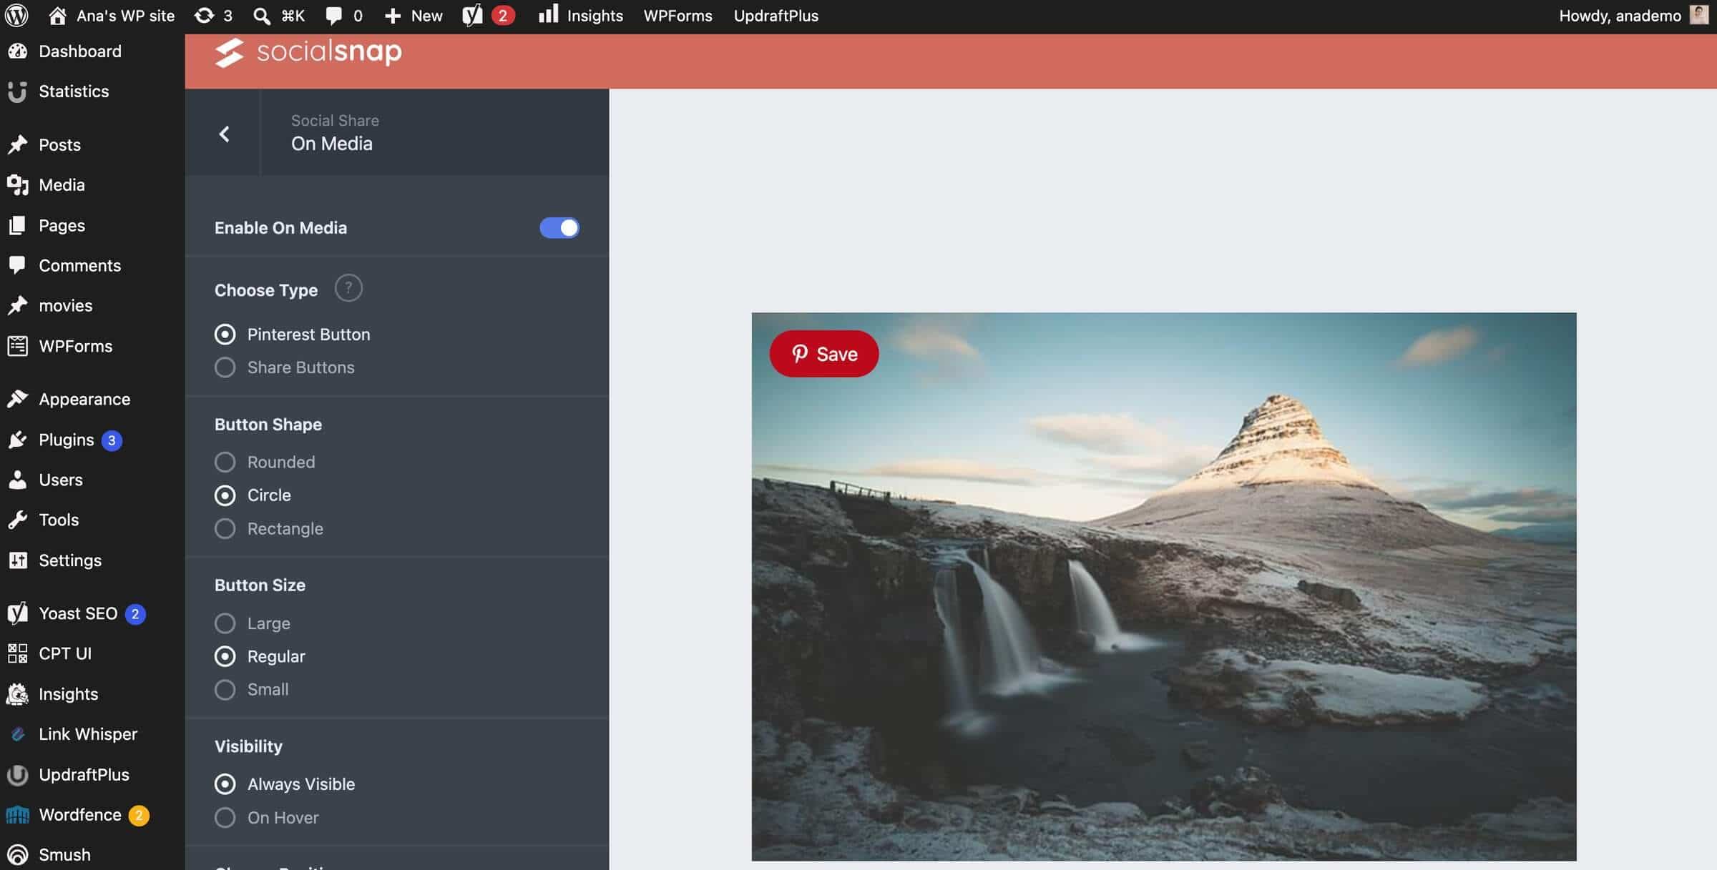Open the Yoast SEO sidebar menu
This screenshot has width=1717, height=870.
[x=78, y=613]
